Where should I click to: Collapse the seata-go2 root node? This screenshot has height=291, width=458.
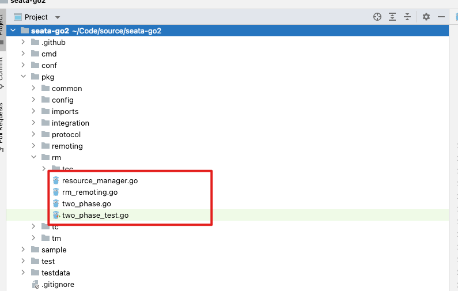[13, 31]
